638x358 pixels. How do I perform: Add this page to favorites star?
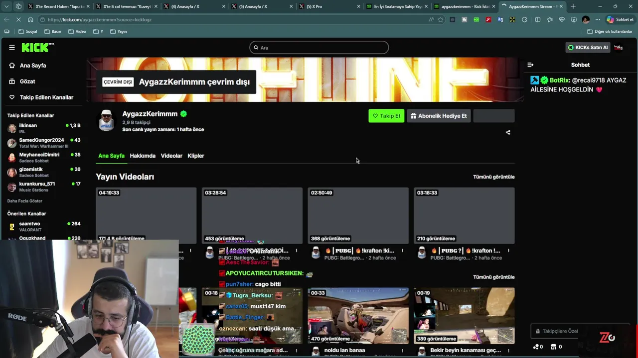pos(441,19)
